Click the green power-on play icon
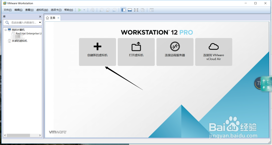Screen dimensions: 272x145 tap(80, 10)
